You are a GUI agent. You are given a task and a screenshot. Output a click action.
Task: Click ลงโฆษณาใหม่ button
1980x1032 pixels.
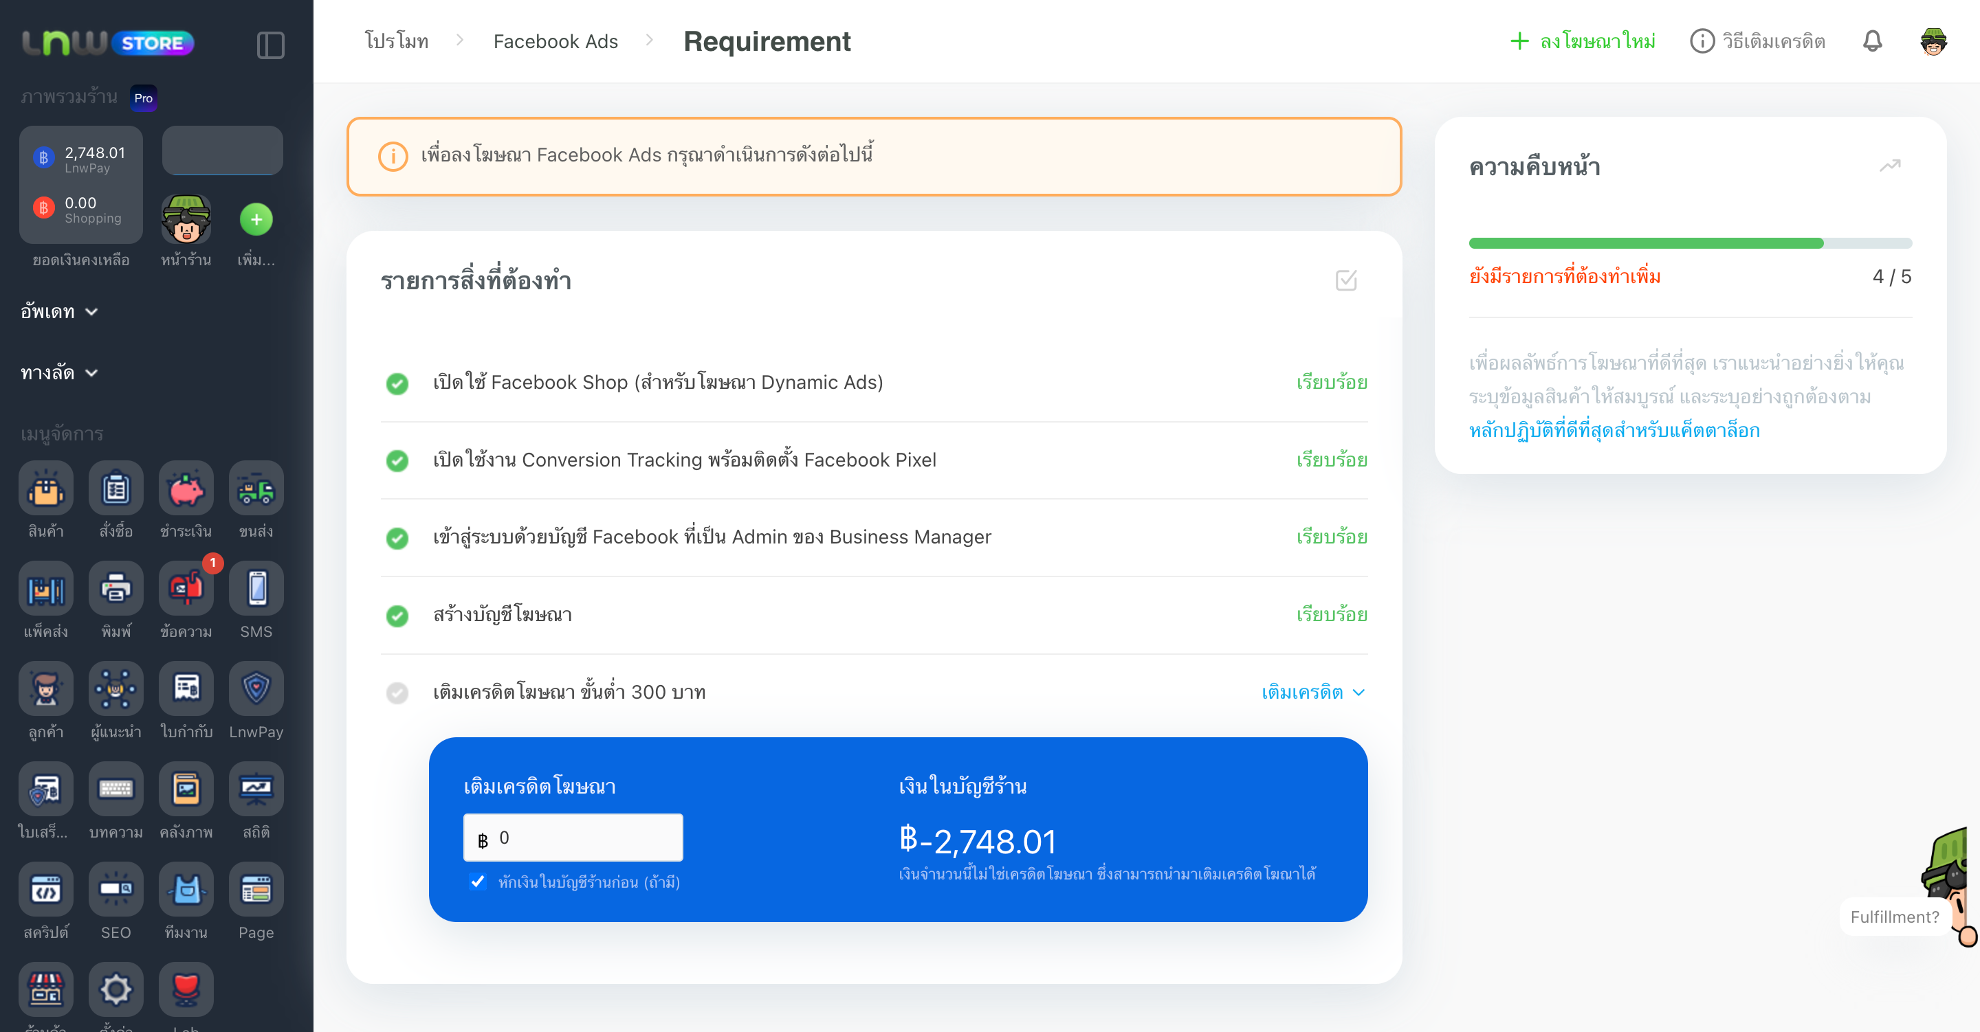(x=1582, y=41)
